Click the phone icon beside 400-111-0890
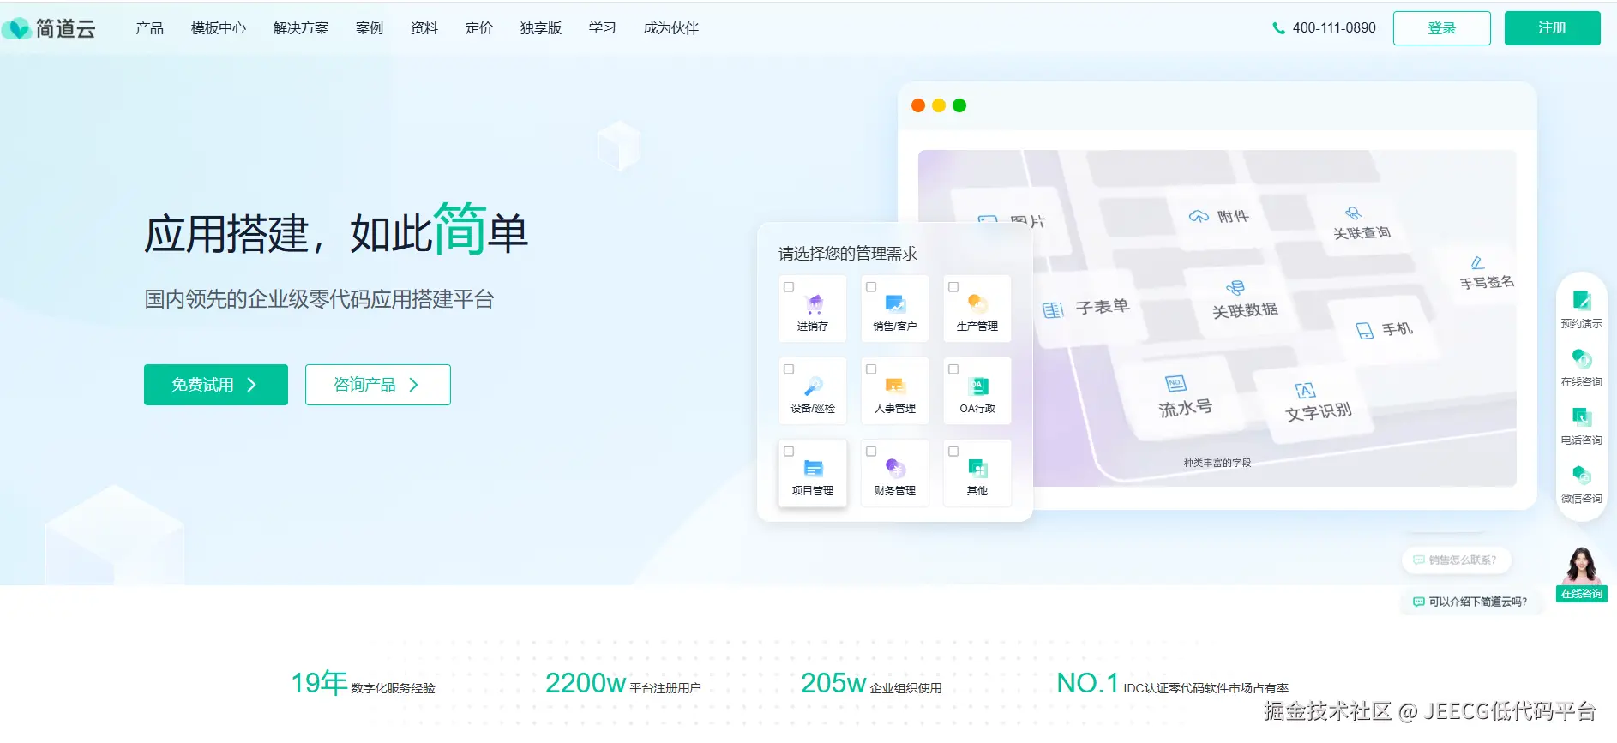The image size is (1617, 743). point(1278,28)
